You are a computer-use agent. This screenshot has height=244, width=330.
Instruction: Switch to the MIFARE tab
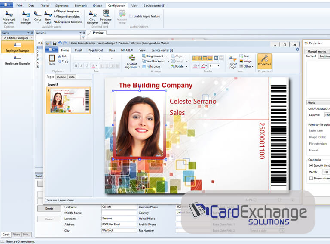[127, 50]
